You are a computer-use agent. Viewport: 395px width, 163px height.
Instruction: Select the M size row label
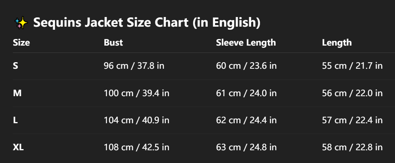(x=17, y=93)
